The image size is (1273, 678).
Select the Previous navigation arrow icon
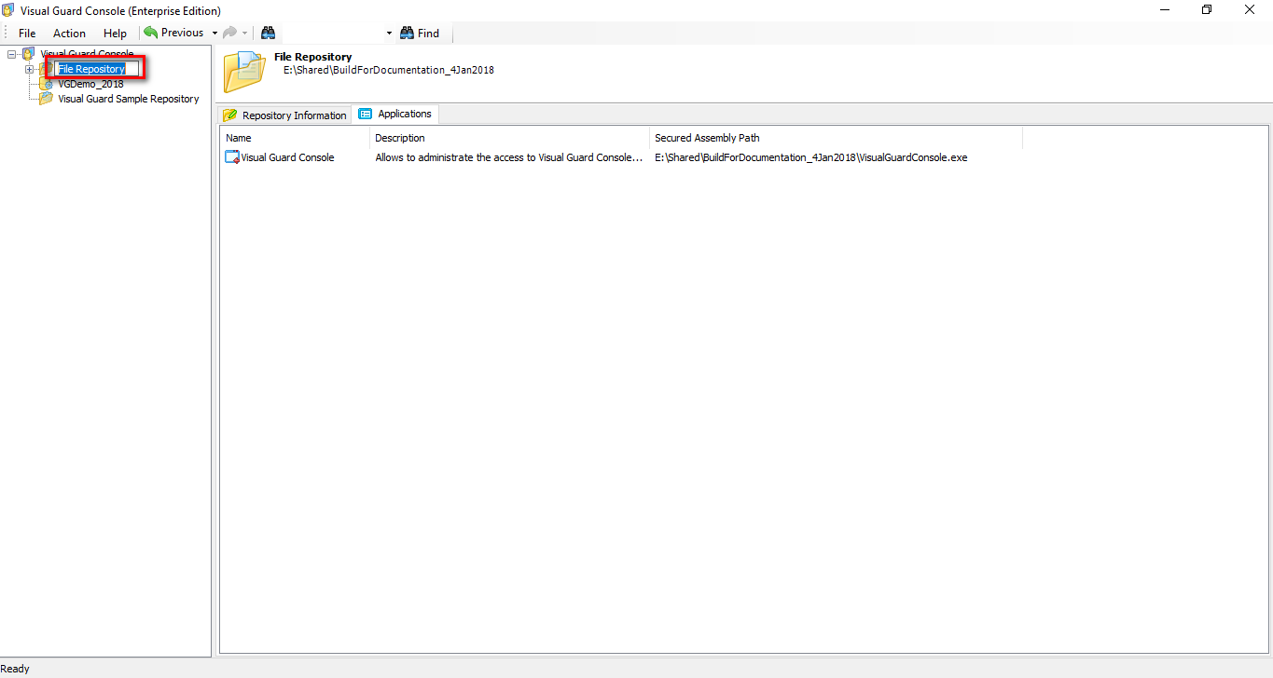click(151, 32)
